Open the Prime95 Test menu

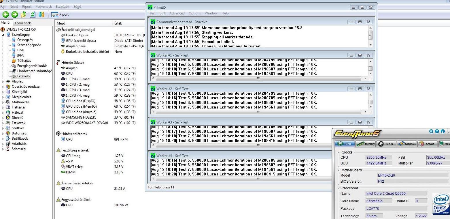click(152, 13)
